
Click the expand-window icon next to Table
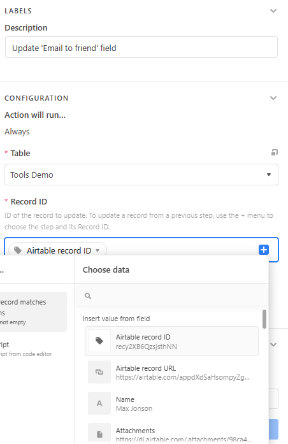click(x=275, y=152)
